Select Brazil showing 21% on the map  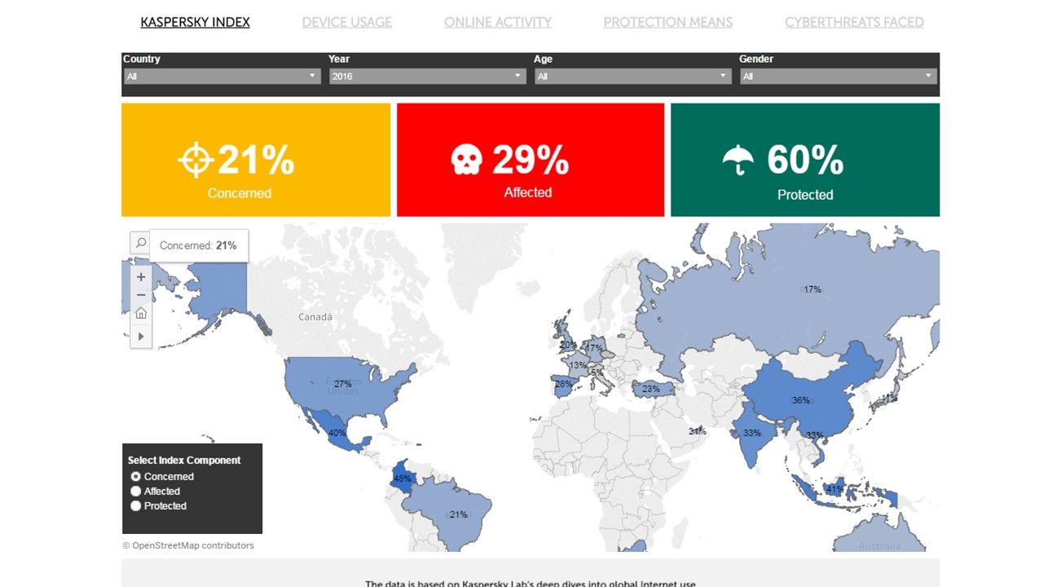459,514
